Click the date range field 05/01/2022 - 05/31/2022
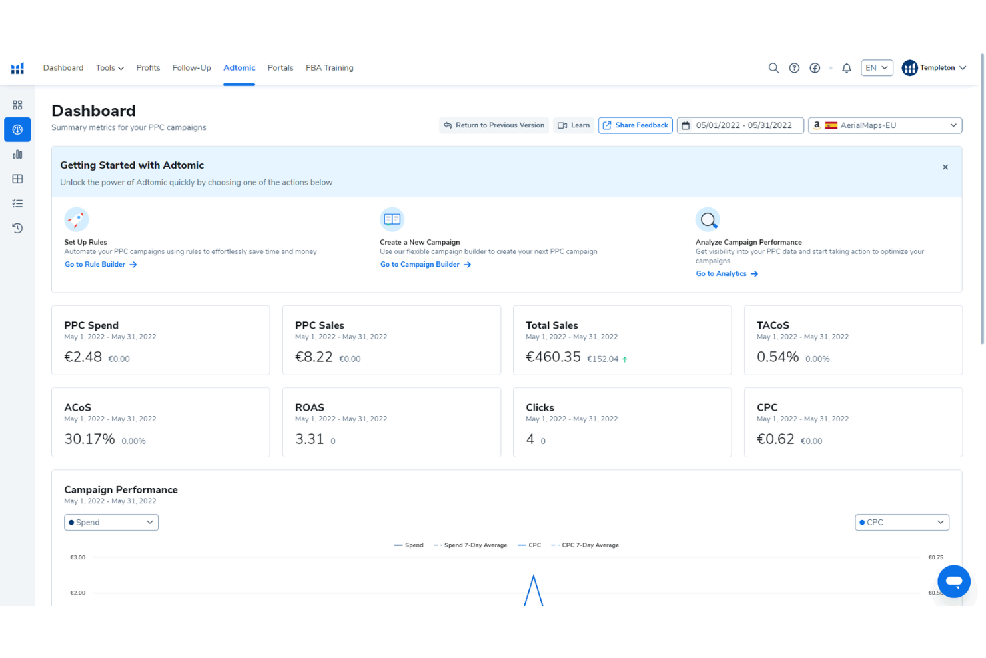The height and width of the screenshot is (658, 986). 740,125
